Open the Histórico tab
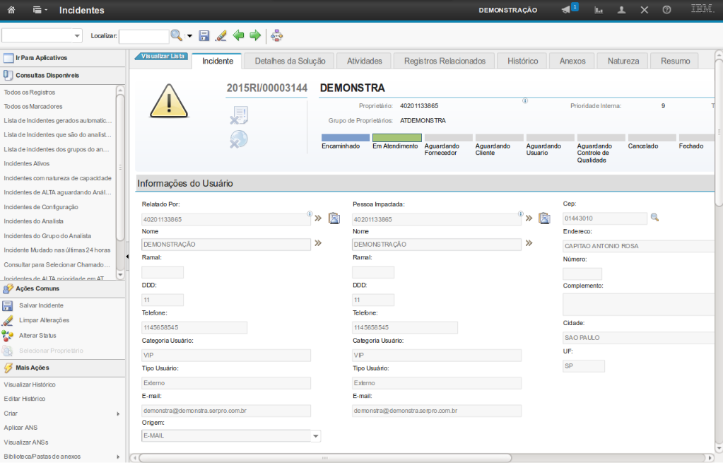The width and height of the screenshot is (723, 463). tap(522, 61)
